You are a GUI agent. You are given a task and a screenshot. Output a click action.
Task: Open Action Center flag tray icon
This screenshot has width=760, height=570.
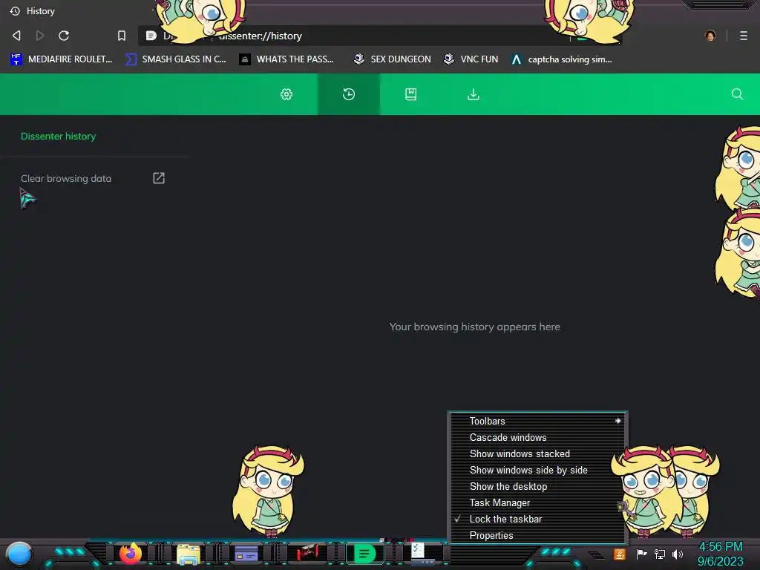(x=641, y=554)
